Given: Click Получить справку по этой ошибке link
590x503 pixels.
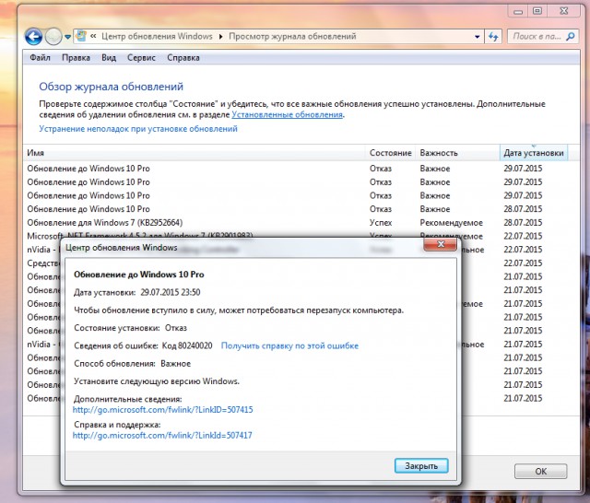Looking at the screenshot, I should (x=289, y=345).
